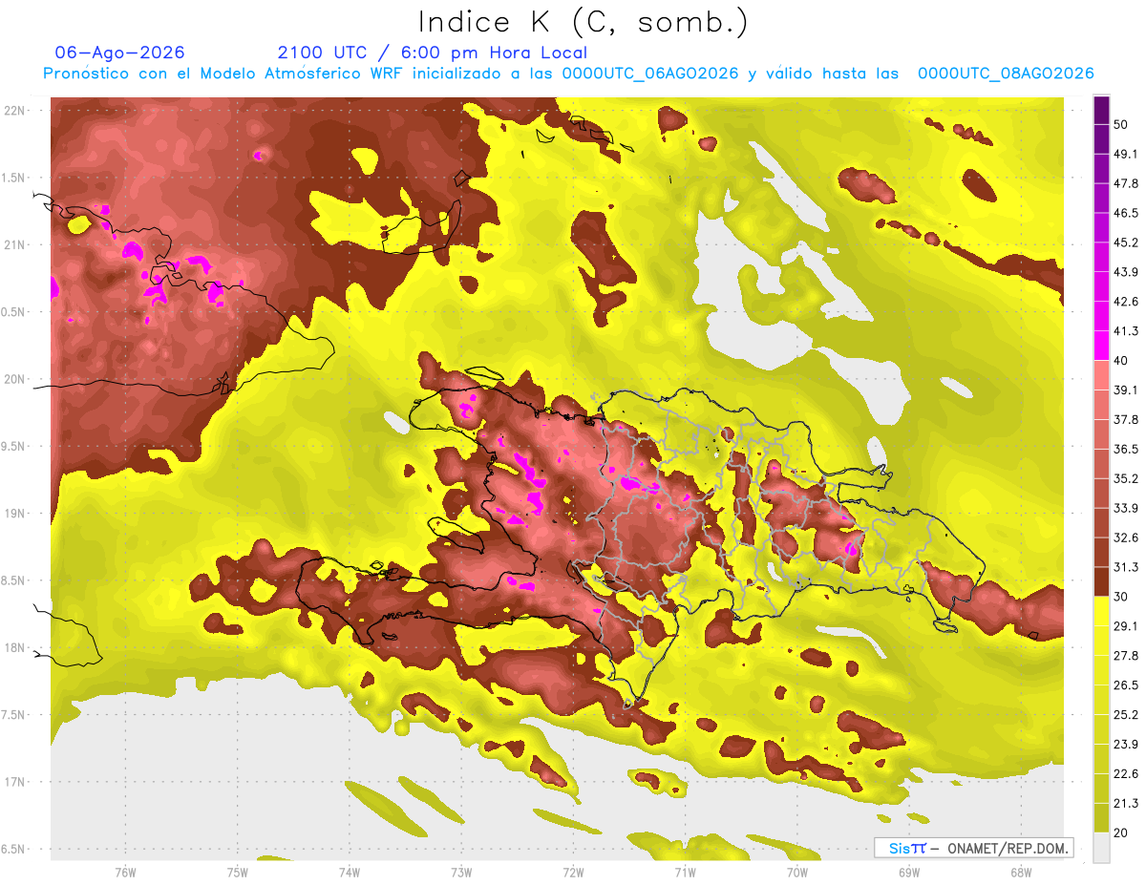The width and height of the screenshot is (1146, 885).
Task: Pick the olive swatch between 20 and 21.3
Action: coord(1101,818)
